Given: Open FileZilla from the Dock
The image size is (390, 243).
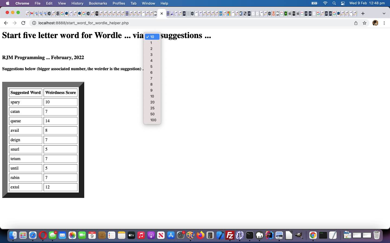Looking at the screenshot, I should coord(230,235).
